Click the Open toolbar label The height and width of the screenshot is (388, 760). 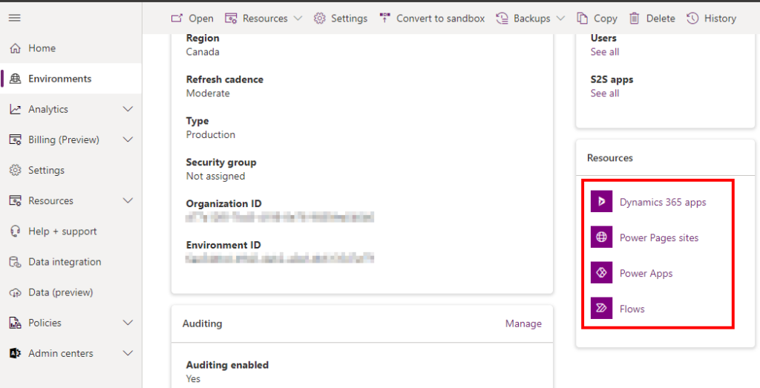point(201,19)
